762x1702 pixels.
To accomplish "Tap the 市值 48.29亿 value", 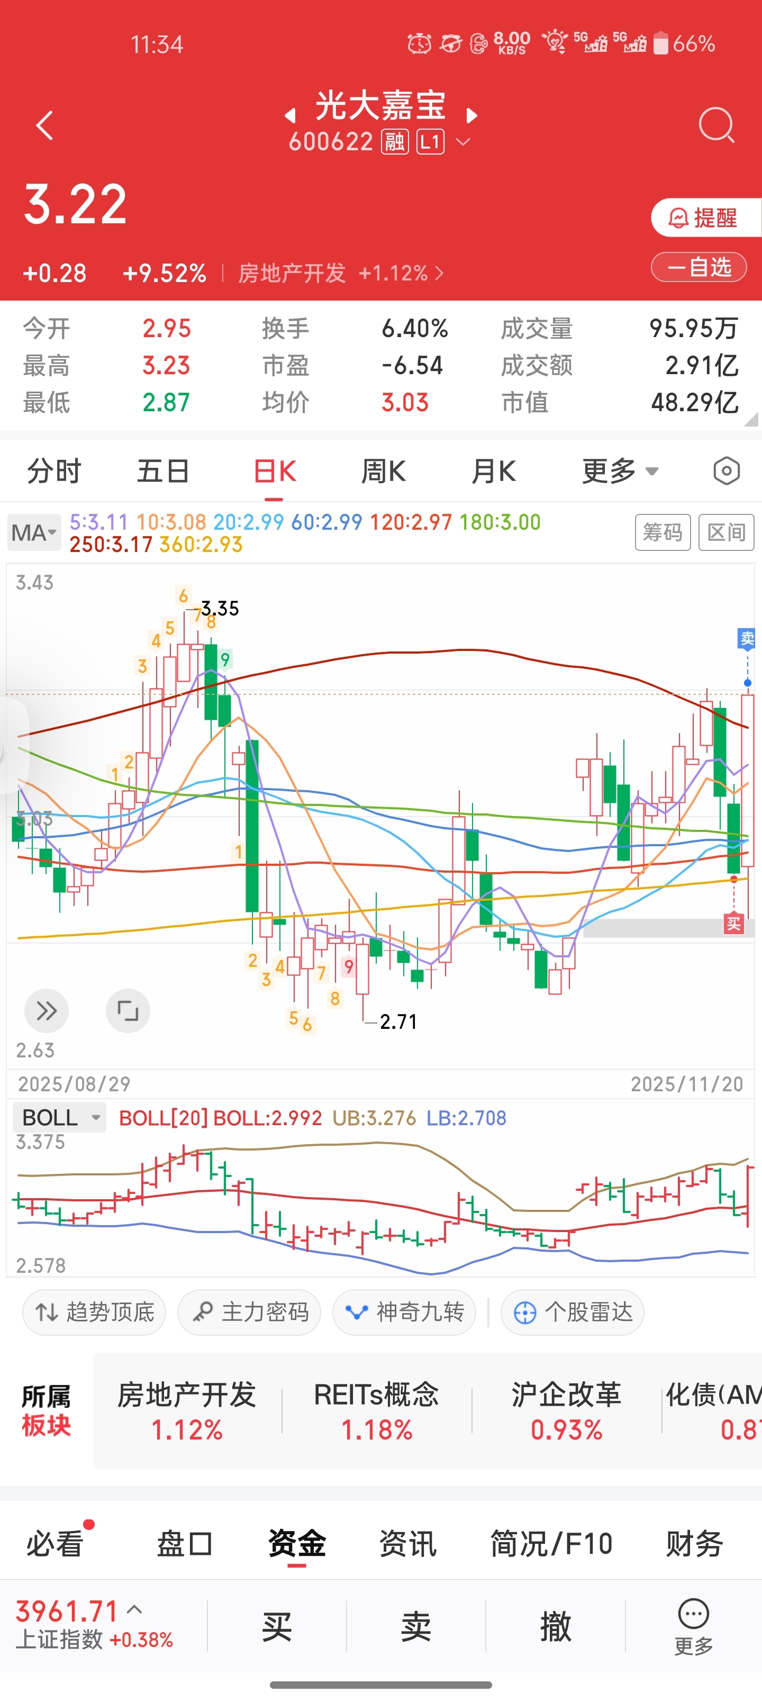I will point(695,402).
